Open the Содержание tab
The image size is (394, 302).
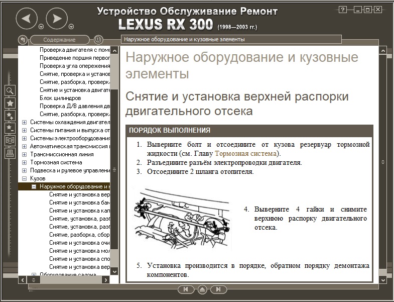60,40
